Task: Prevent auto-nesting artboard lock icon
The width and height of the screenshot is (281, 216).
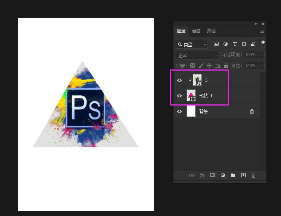Action: (x=217, y=66)
